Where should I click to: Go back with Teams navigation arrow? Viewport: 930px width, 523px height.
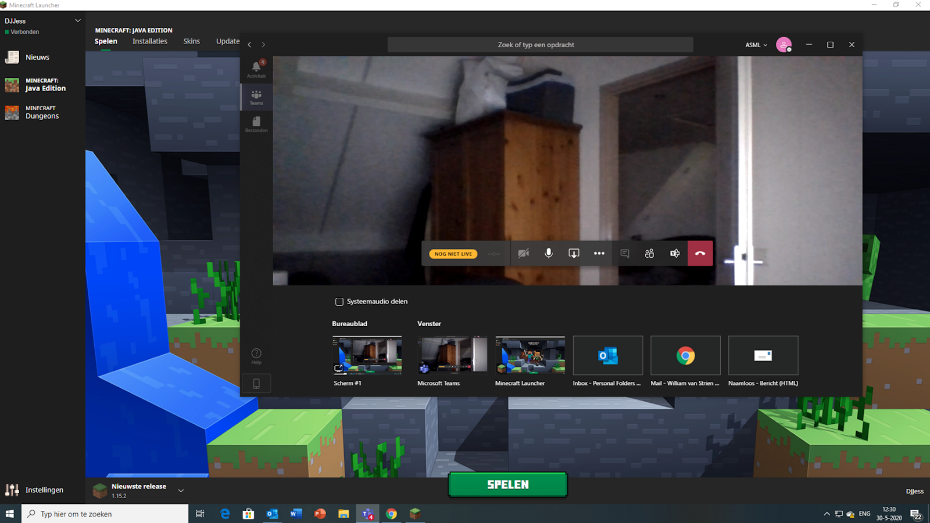pos(250,45)
